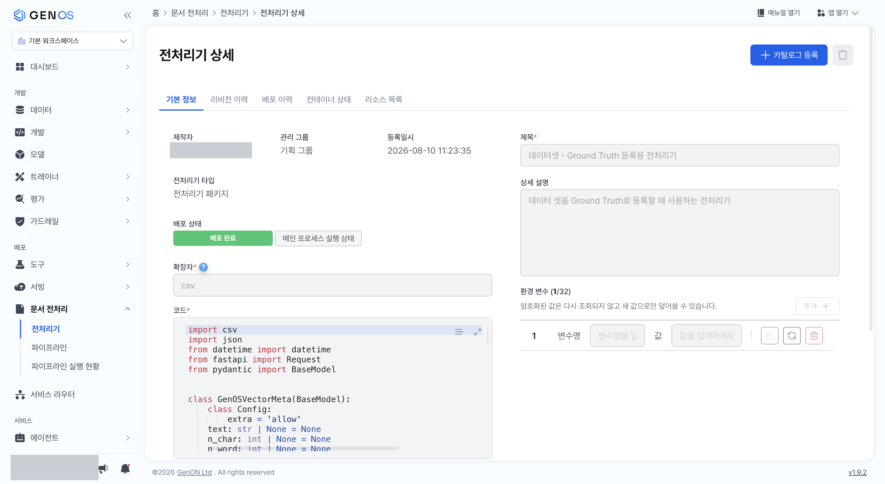Open the v1.9.2 version link
The image size is (885, 484).
[x=857, y=472]
